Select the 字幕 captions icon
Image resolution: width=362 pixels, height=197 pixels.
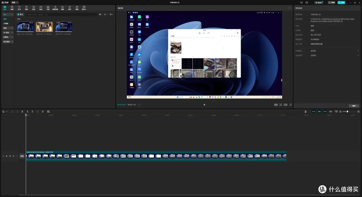pos(48,8)
